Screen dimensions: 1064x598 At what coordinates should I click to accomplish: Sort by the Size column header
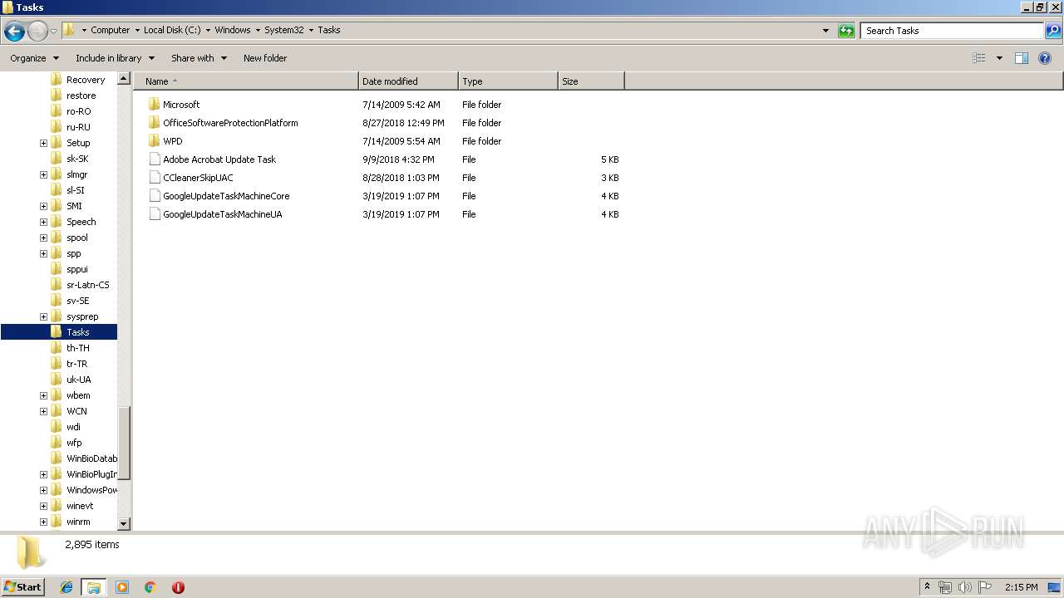[x=591, y=81]
